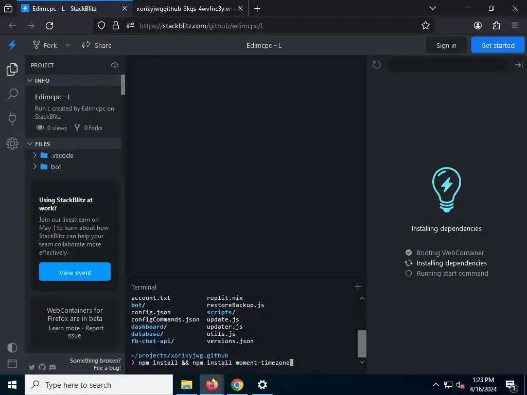Click the muted volume tray icon
The image size is (527, 395).
460,385
